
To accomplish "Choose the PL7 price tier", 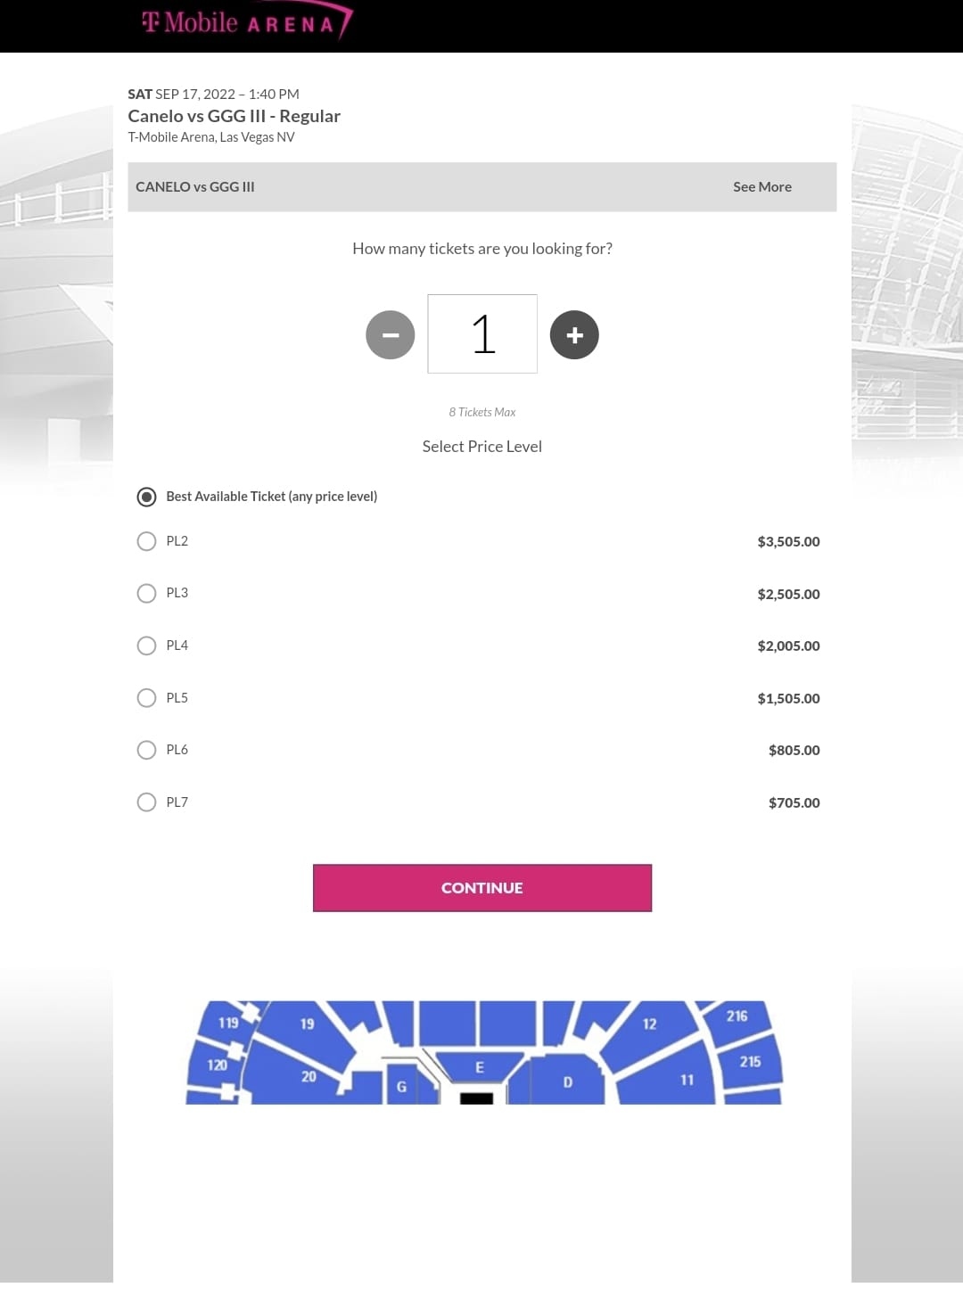I will [146, 802].
